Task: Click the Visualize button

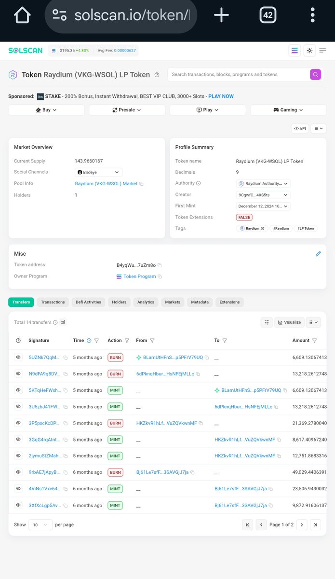Action: click(289, 322)
